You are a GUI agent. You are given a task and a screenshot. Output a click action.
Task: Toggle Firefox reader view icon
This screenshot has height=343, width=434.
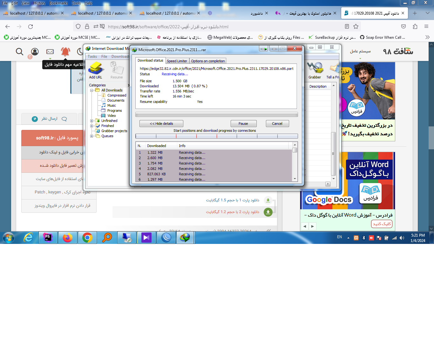pyautogui.click(x=347, y=27)
